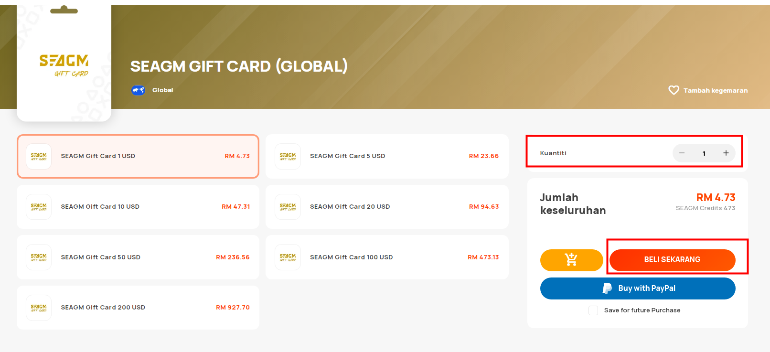Image resolution: width=770 pixels, height=352 pixels.
Task: Click the Tambah kegemaran link
Action: click(715, 90)
